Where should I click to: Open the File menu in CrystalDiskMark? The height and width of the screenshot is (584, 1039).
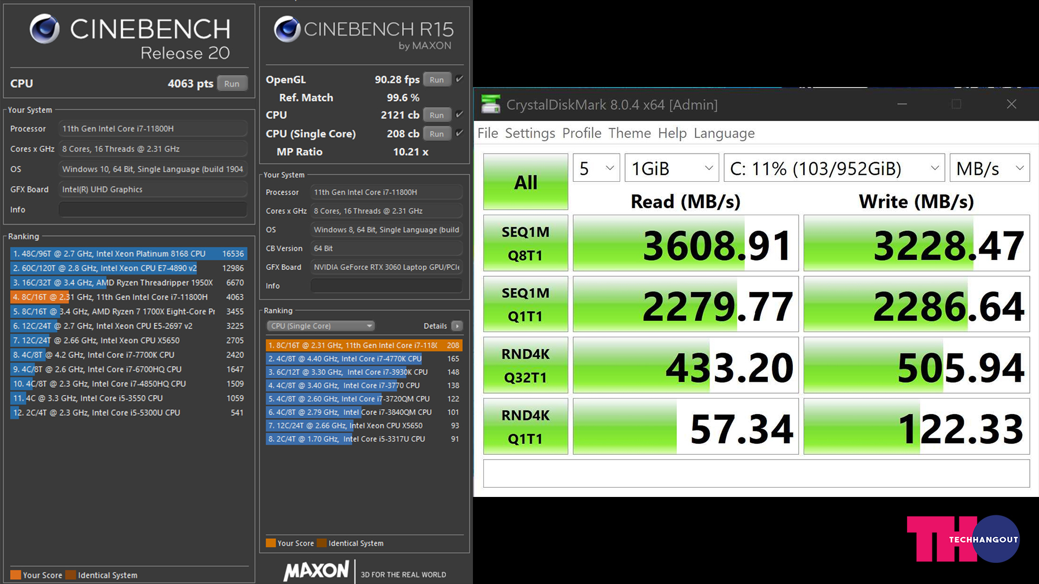tap(488, 133)
